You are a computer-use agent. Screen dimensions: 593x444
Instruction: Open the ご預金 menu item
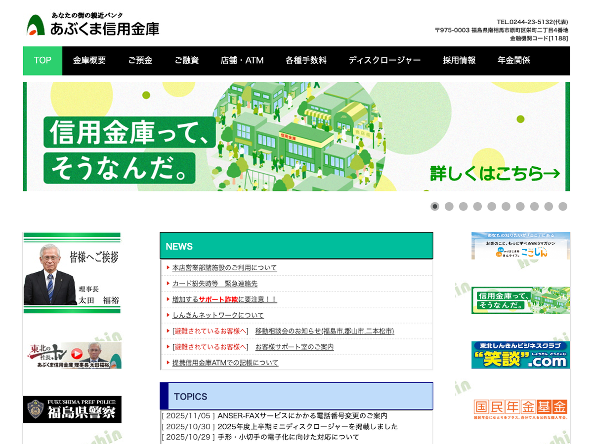coord(140,61)
